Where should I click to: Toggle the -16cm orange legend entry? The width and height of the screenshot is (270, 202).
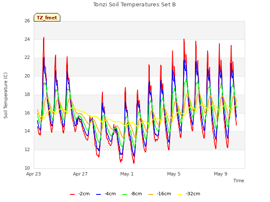pyautogui.click(x=160, y=194)
